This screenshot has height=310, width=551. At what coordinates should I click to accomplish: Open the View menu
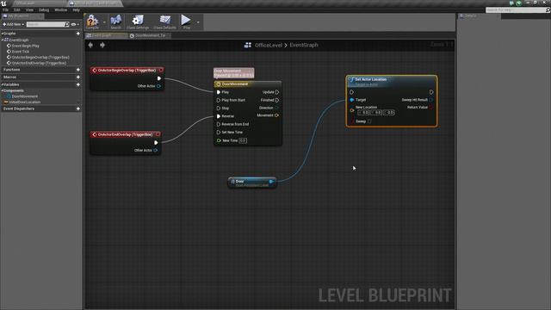tap(29, 9)
